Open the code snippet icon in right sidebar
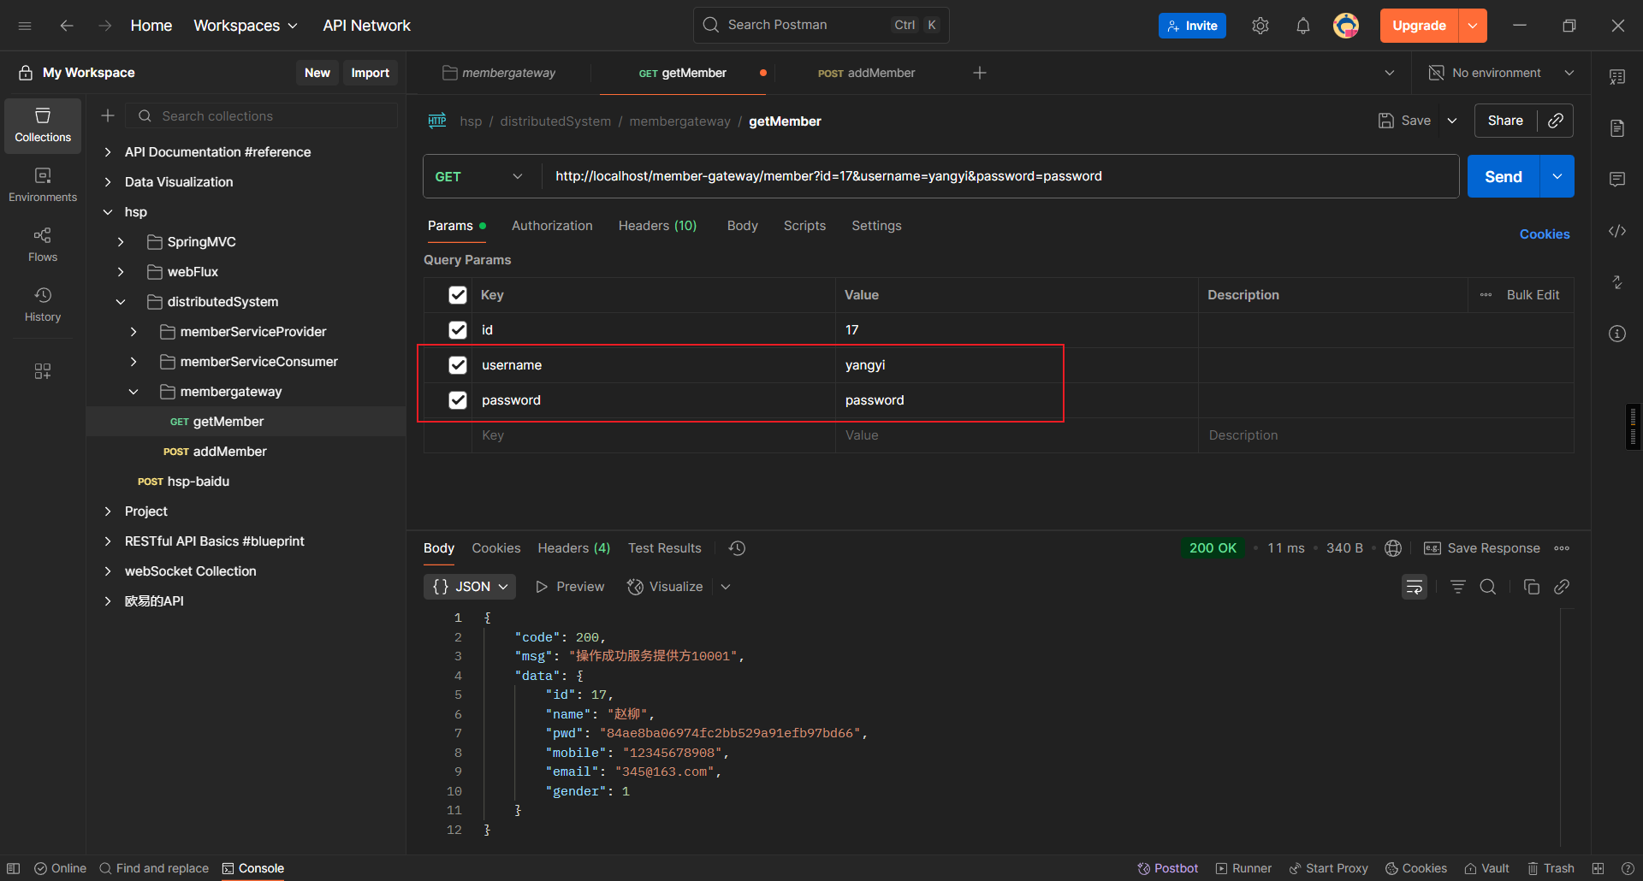 coord(1616,231)
